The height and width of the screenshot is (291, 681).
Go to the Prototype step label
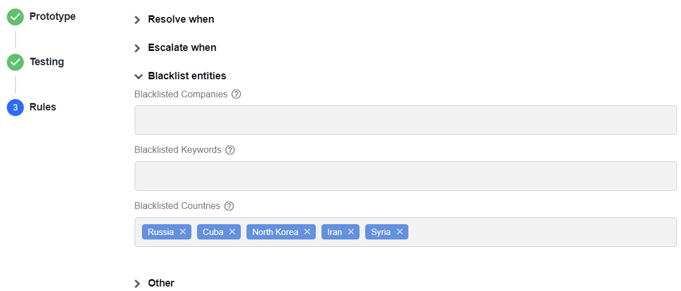pyautogui.click(x=53, y=16)
